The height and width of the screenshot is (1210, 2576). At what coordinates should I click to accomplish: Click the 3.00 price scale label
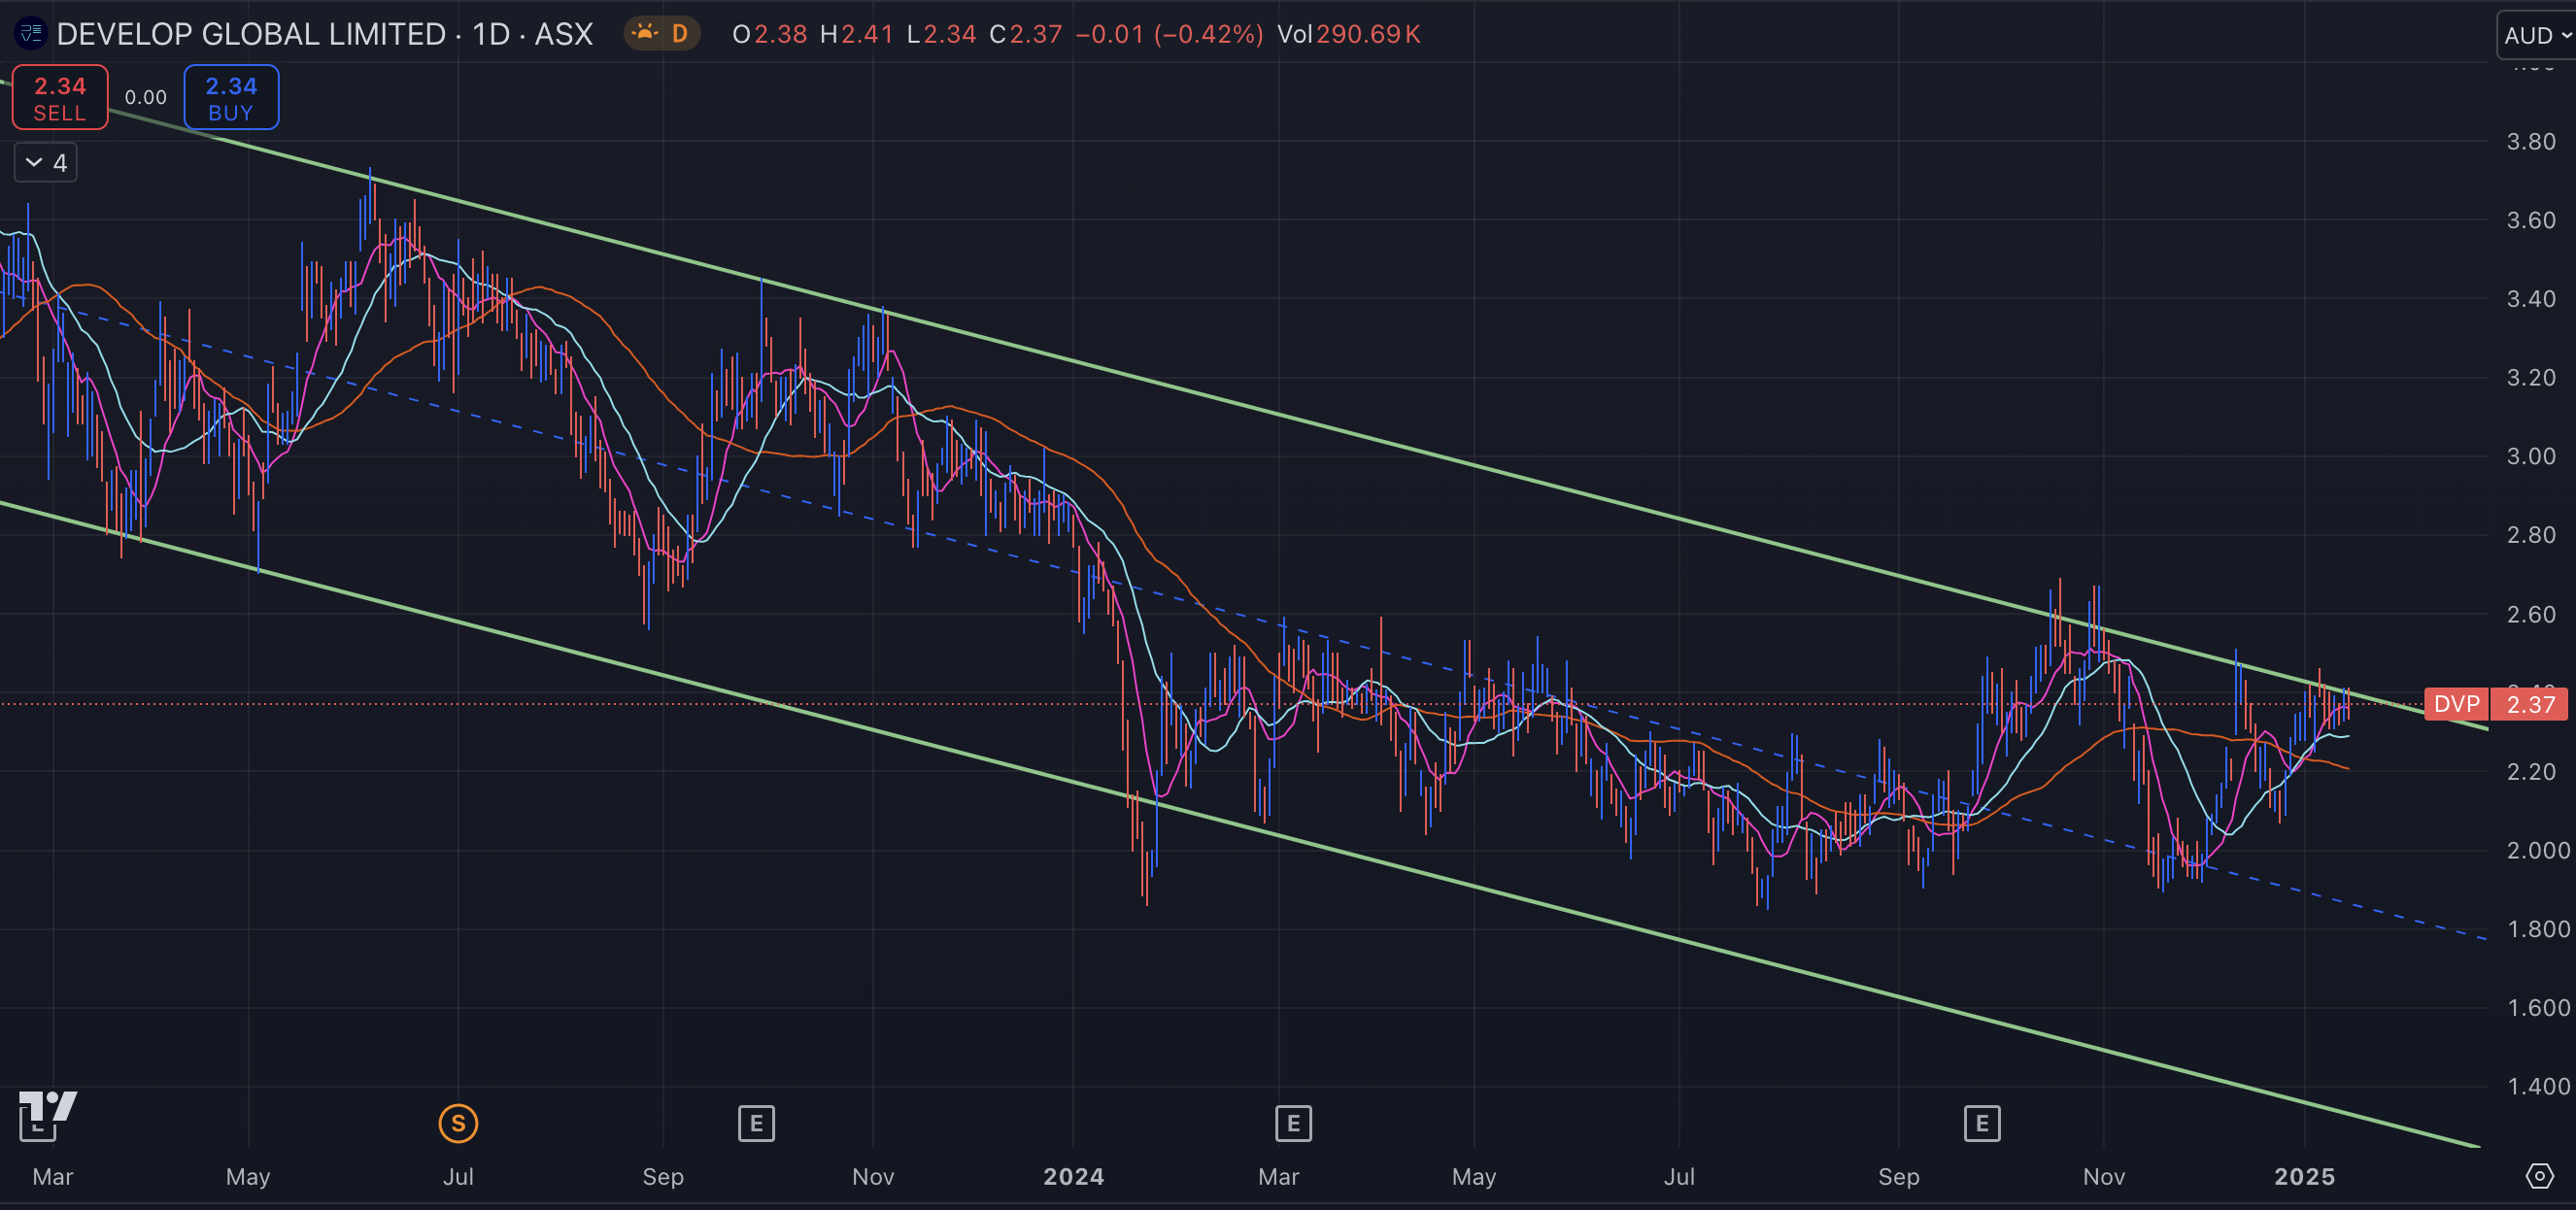click(2530, 457)
